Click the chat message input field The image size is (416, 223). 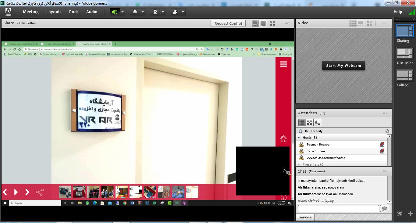338,209
